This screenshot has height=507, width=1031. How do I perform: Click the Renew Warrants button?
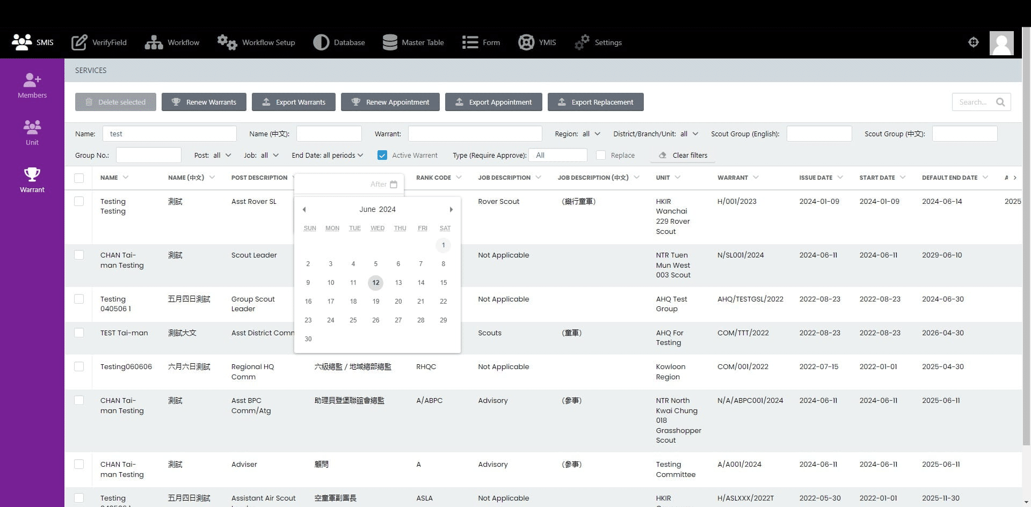coord(204,102)
